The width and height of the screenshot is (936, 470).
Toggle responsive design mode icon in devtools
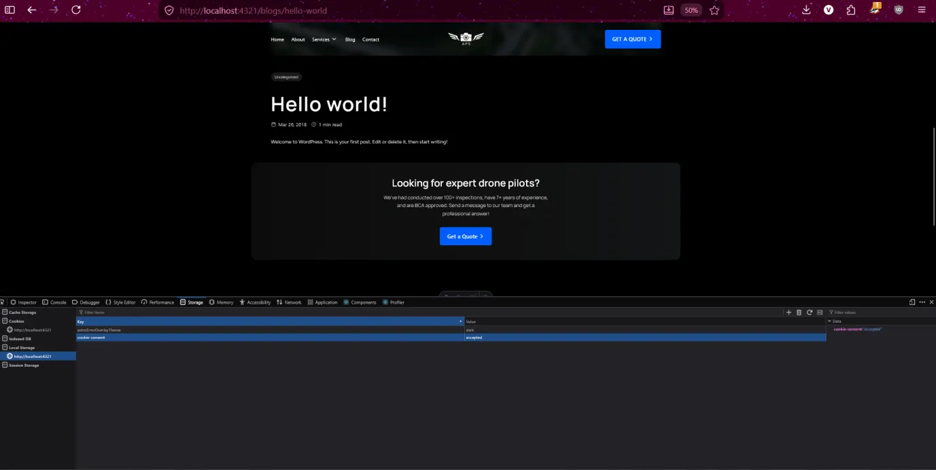pyautogui.click(x=912, y=302)
